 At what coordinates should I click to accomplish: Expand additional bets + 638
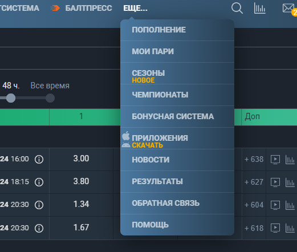tap(254, 160)
